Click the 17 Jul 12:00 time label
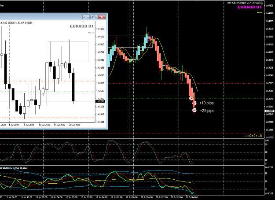 pos(117,197)
